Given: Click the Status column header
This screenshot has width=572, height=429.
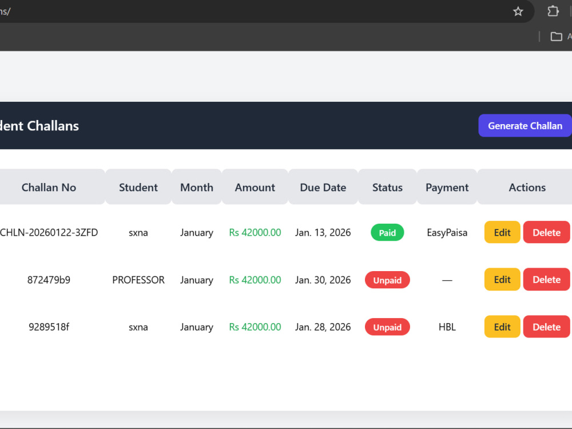Looking at the screenshot, I should pos(387,187).
